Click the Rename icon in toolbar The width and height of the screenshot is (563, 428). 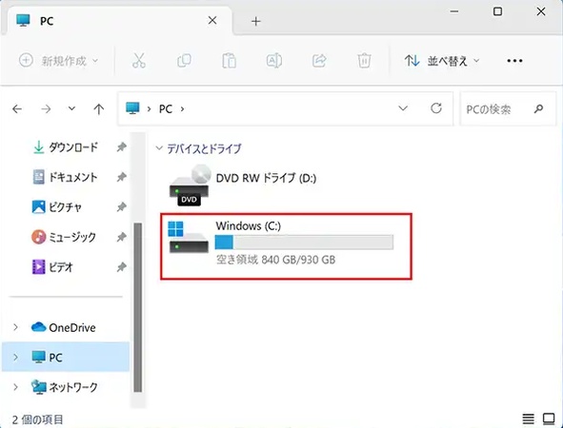(274, 61)
